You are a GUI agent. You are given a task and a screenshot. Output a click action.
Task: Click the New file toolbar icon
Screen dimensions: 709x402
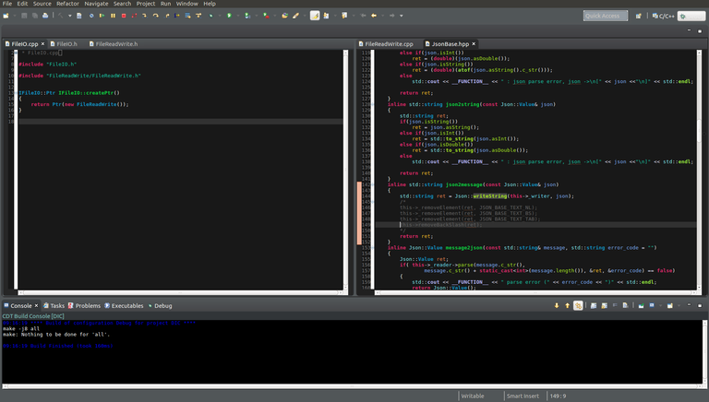click(x=6, y=16)
